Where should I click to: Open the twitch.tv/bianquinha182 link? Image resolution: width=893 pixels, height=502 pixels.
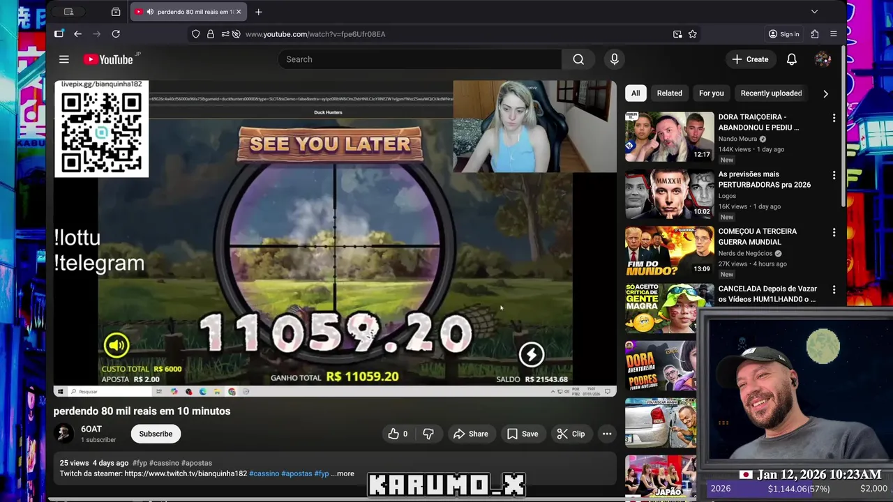[x=186, y=473]
